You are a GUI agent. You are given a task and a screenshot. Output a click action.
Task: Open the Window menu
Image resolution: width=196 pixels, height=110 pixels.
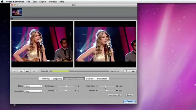pos(53,2)
